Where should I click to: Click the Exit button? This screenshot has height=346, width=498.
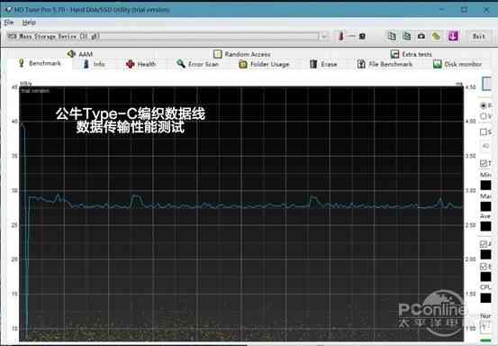pos(478,37)
